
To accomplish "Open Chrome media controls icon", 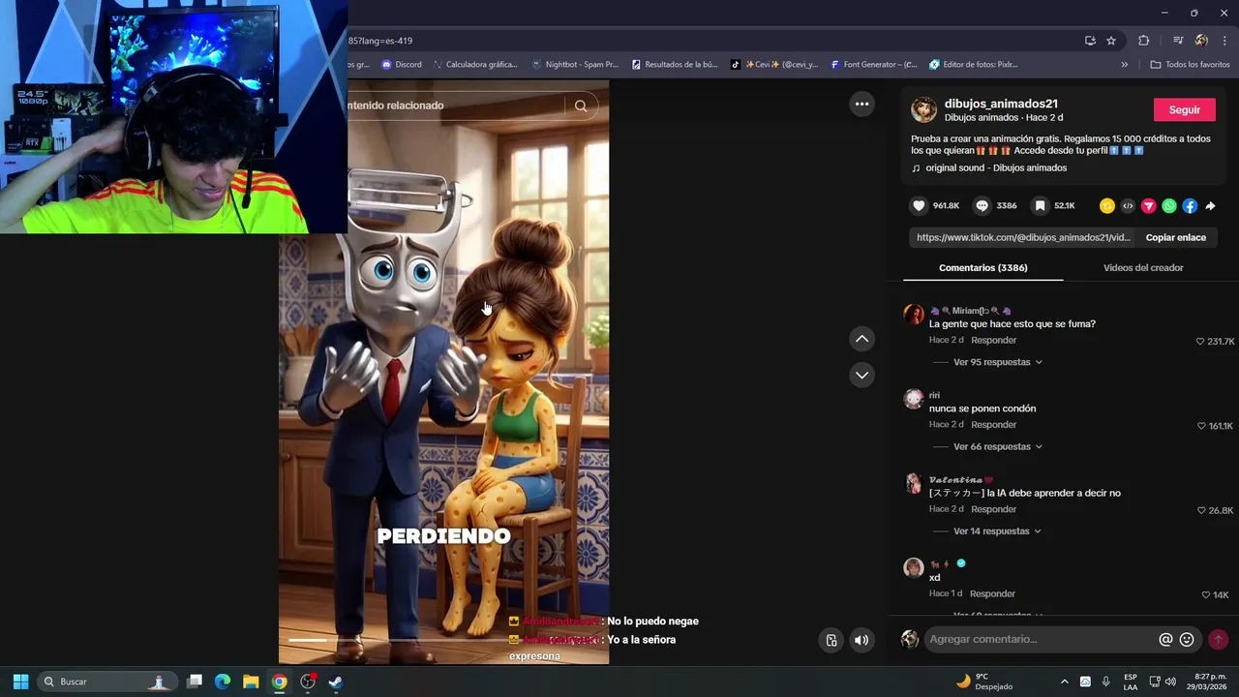I will (1178, 41).
